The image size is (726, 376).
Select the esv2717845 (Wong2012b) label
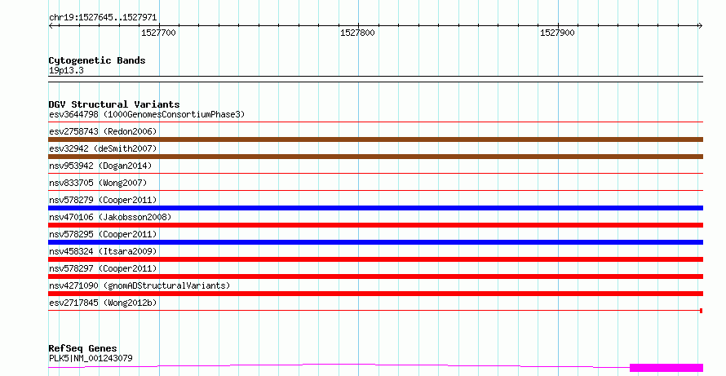(x=103, y=303)
